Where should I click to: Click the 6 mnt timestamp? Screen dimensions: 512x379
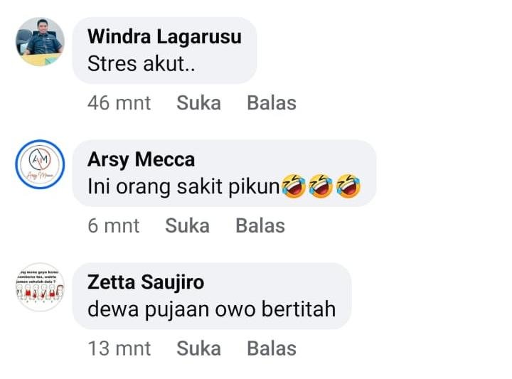tap(114, 225)
